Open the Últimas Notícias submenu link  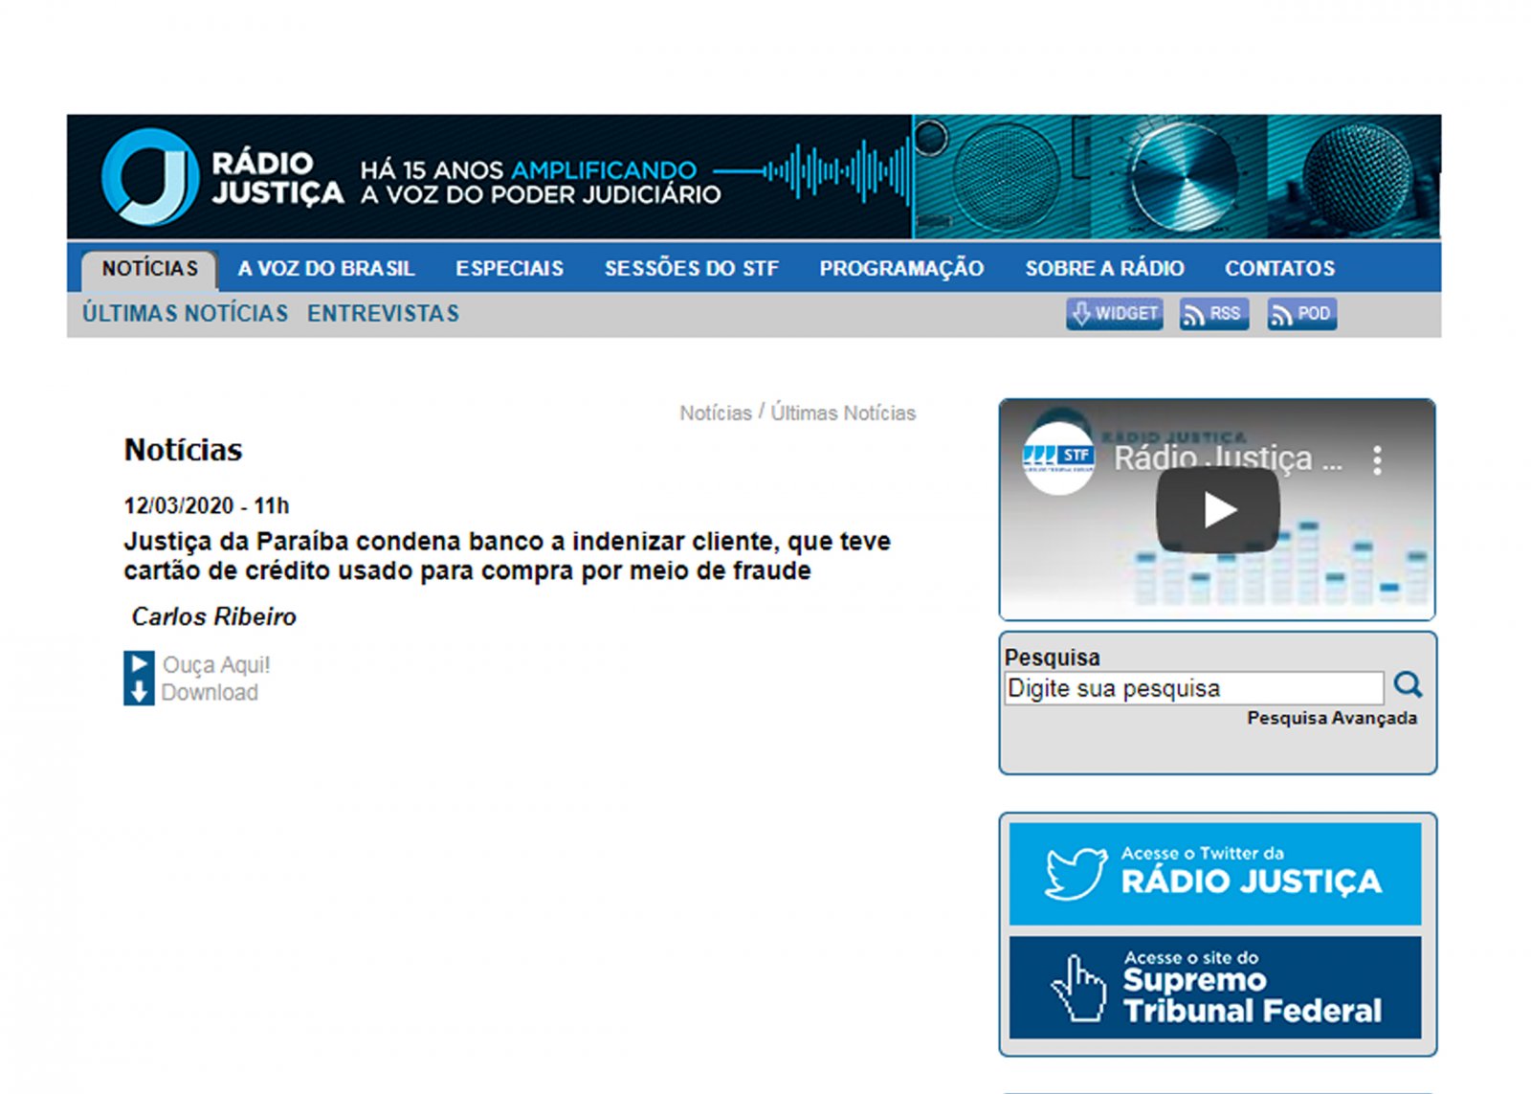(x=185, y=314)
